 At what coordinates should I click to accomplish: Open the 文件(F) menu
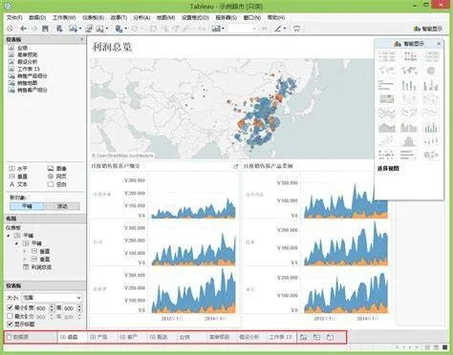pyautogui.click(x=14, y=17)
